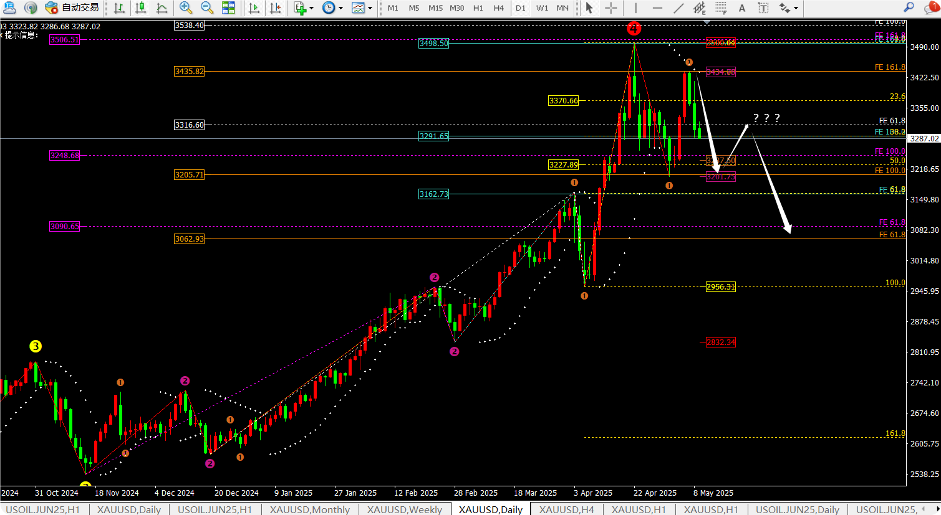
Task: Draw a trendline with the diagonal line tool
Action: [x=678, y=8]
